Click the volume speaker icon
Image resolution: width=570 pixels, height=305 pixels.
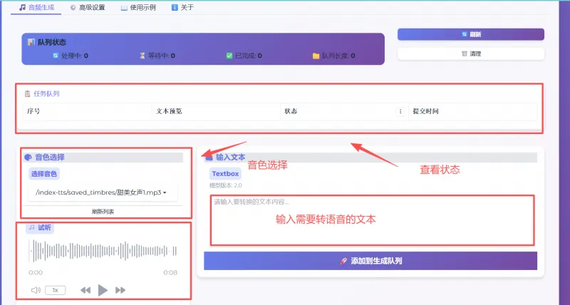[36, 290]
